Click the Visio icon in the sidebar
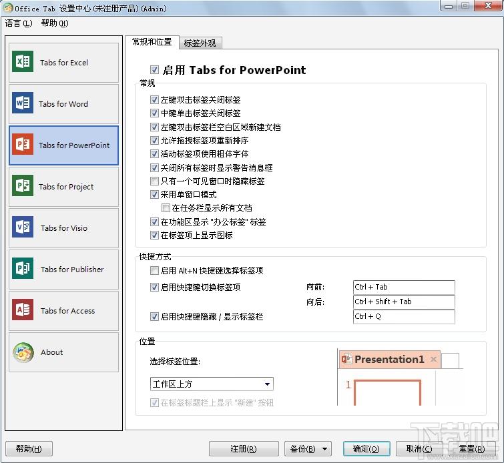 click(x=23, y=227)
